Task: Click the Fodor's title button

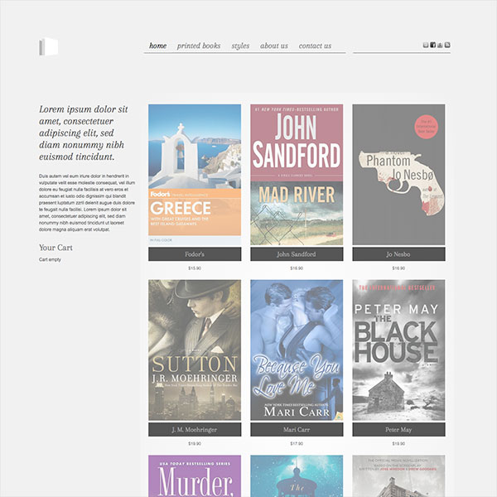Action: point(195,254)
